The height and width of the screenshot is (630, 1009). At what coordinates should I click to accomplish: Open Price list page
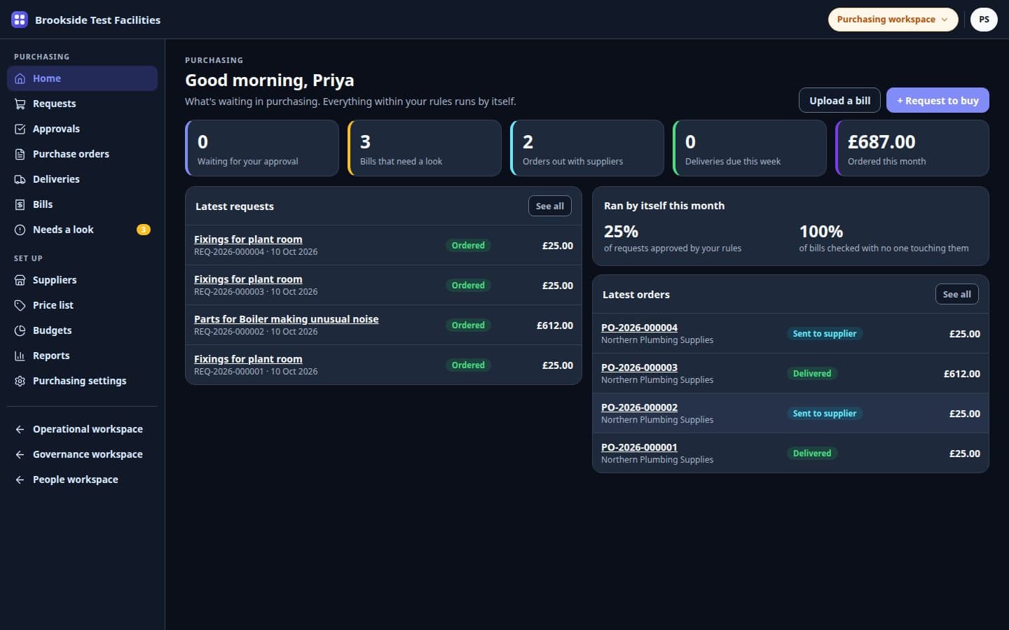tap(82, 305)
